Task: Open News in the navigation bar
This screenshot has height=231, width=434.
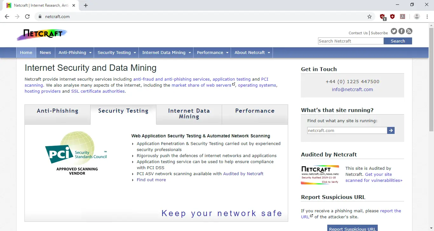Action: [x=45, y=53]
